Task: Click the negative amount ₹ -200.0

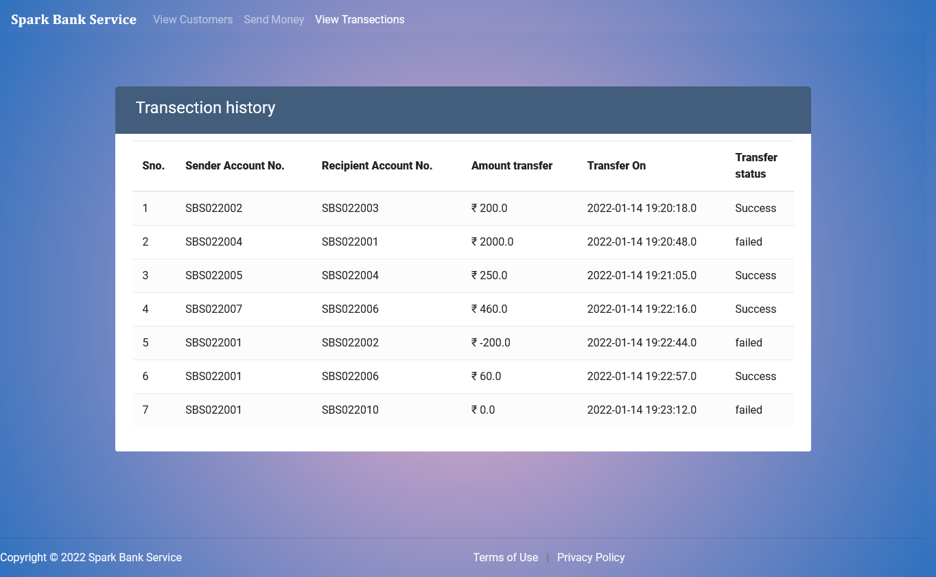Action: click(x=491, y=342)
